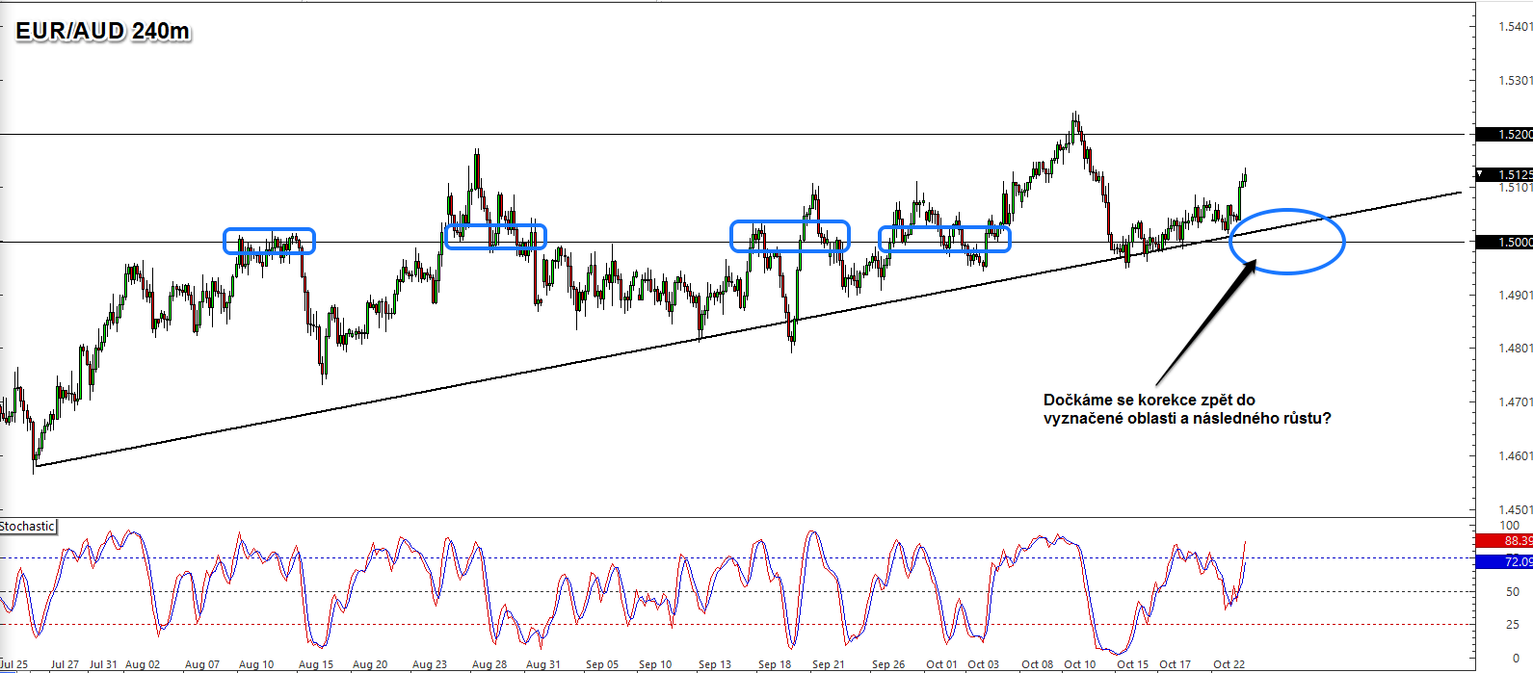Click the Sep 05 date label
1533x673 pixels.
pos(602,664)
